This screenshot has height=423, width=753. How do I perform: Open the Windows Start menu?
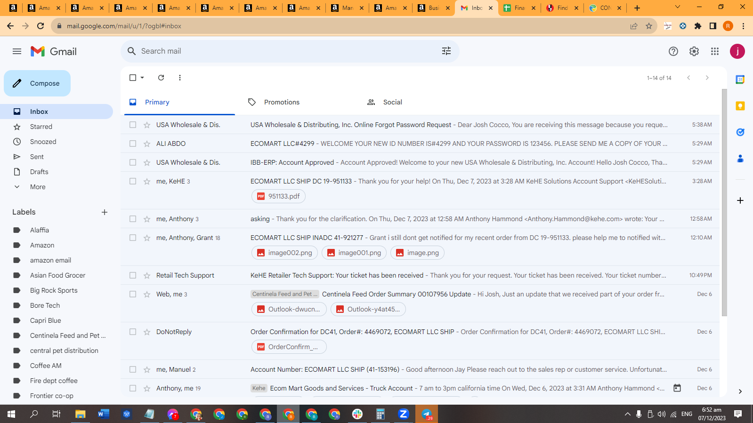11,414
